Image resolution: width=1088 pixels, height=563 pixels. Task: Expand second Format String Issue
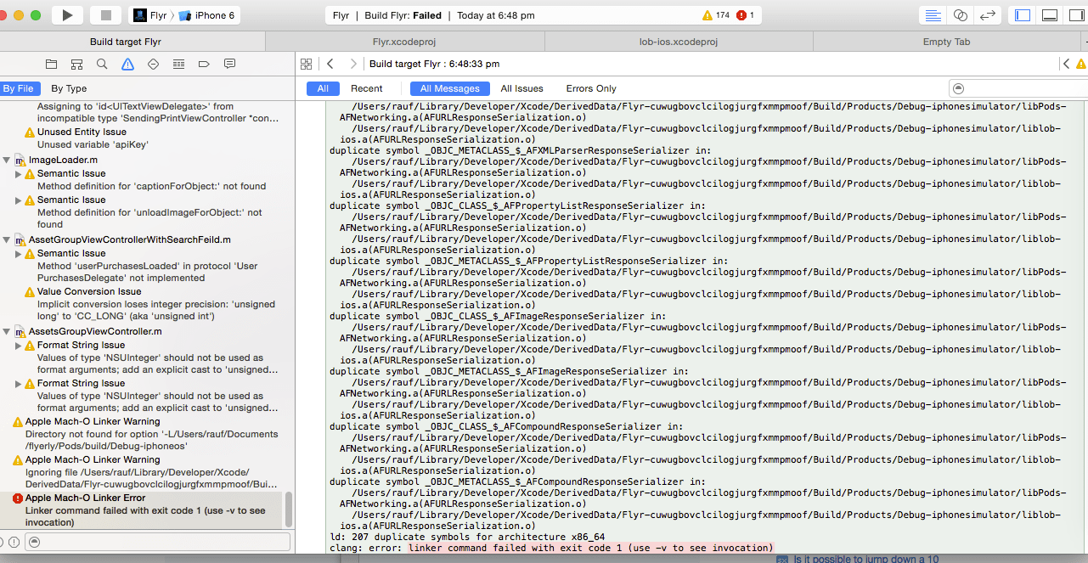(x=19, y=383)
